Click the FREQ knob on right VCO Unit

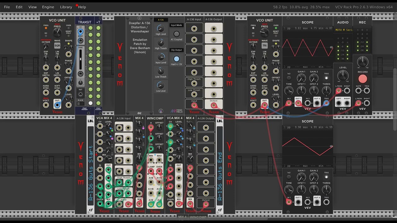tap(265, 33)
